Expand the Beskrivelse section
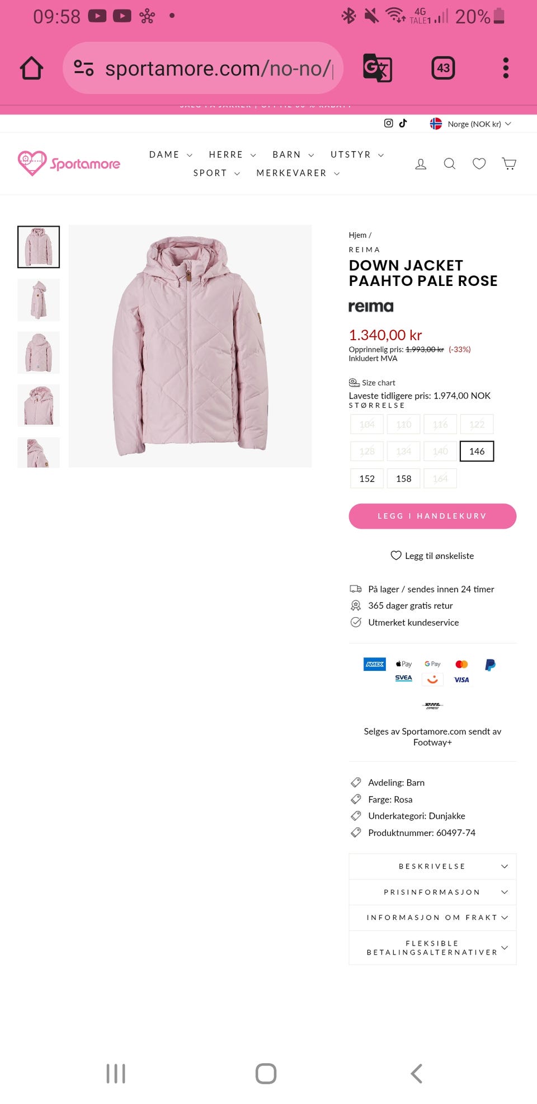The width and height of the screenshot is (537, 1104). click(432, 866)
